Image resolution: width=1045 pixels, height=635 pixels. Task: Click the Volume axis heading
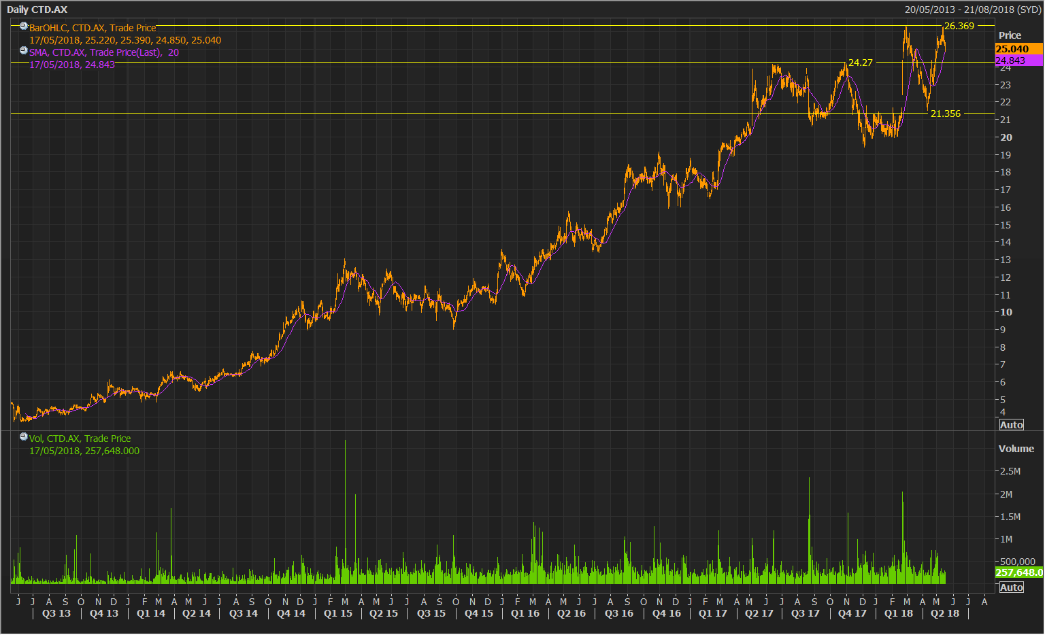[x=1016, y=449]
